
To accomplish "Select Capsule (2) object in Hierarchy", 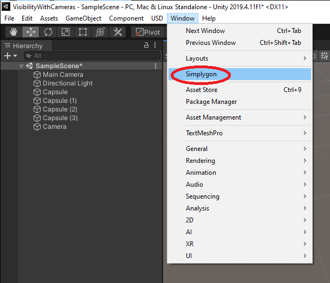I will (x=60, y=109).
